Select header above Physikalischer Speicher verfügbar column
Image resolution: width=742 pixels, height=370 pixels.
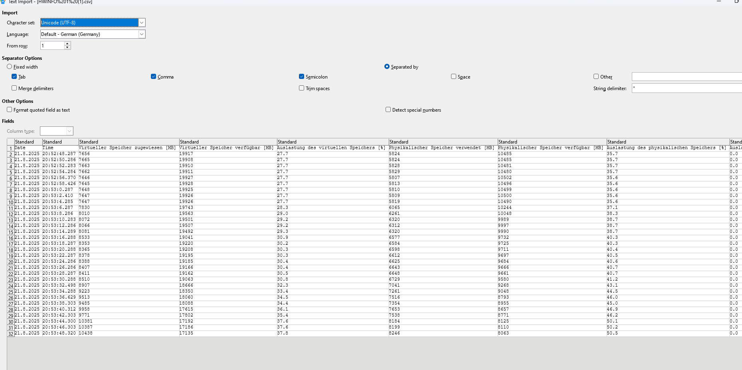552,142
